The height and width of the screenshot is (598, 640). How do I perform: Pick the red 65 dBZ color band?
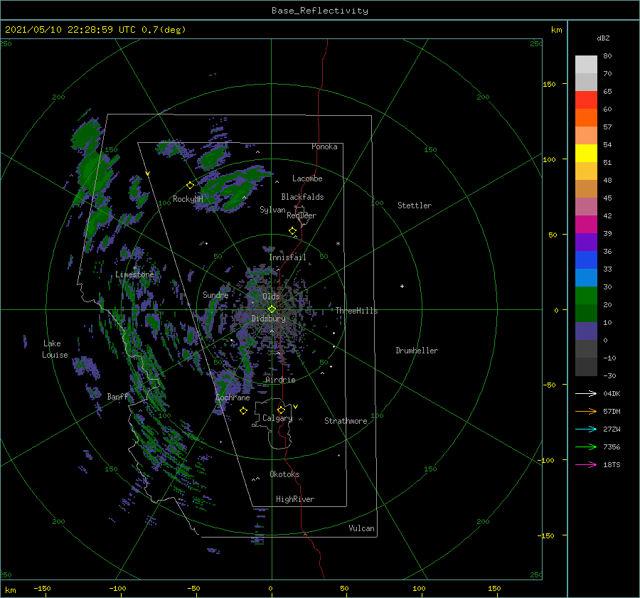click(586, 100)
